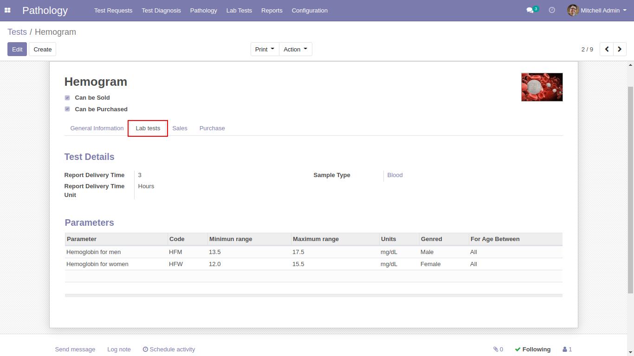Open the Test Requests menu
The width and height of the screenshot is (634, 356).
pos(113,10)
